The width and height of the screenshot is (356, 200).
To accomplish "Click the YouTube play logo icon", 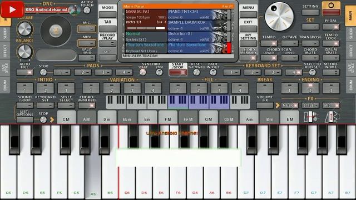I will pyautogui.click(x=12, y=9).
